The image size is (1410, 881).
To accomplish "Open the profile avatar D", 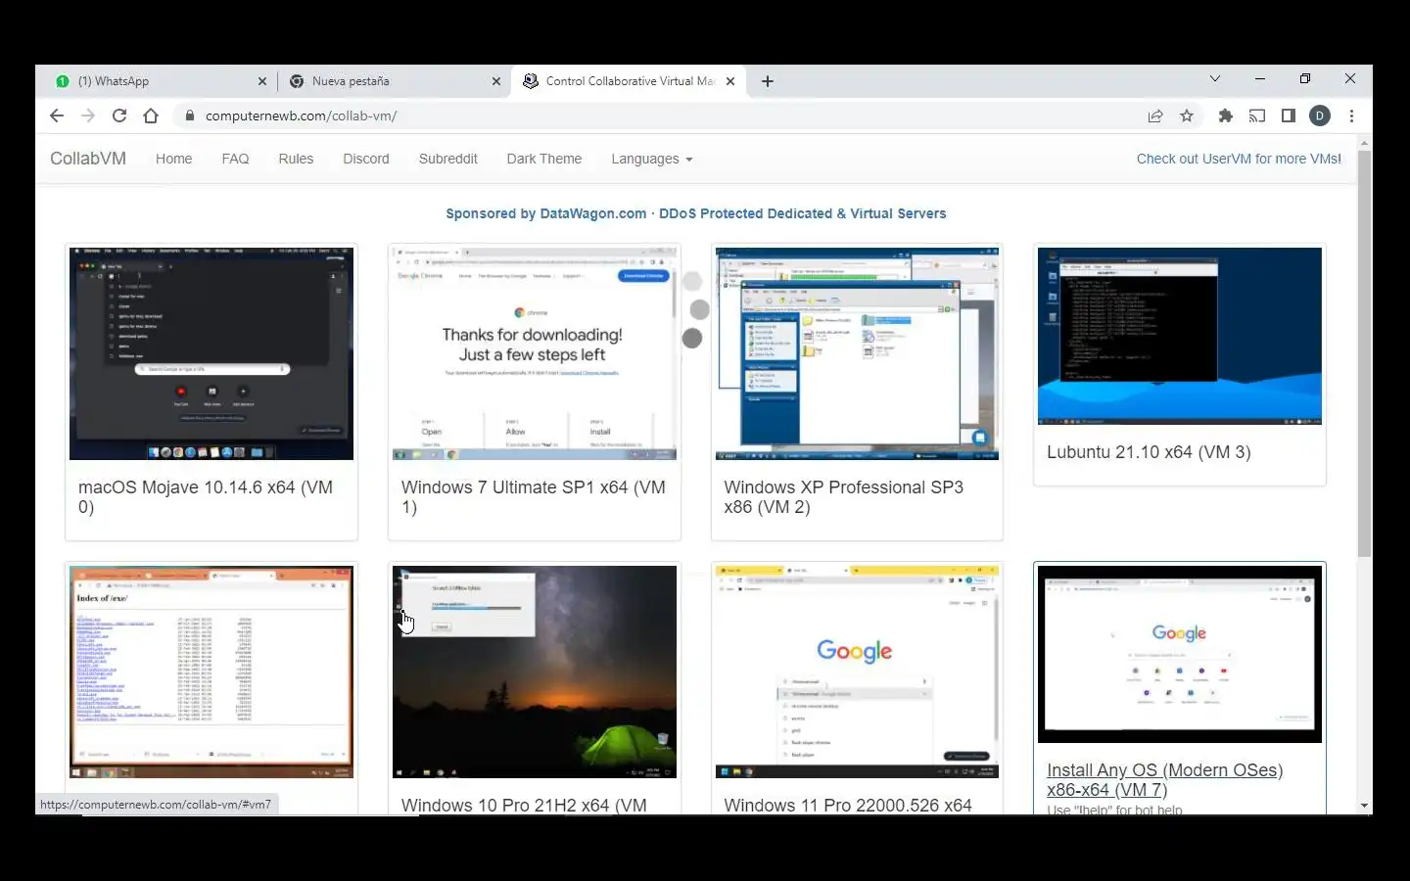I will pyautogui.click(x=1320, y=116).
